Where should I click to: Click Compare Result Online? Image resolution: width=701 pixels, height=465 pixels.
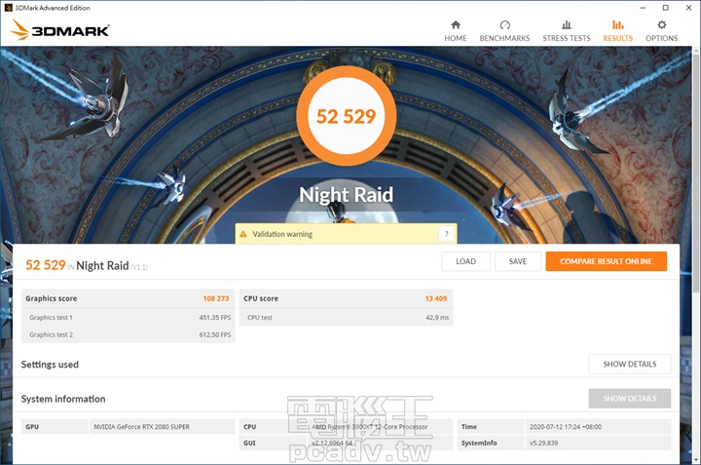coord(606,261)
